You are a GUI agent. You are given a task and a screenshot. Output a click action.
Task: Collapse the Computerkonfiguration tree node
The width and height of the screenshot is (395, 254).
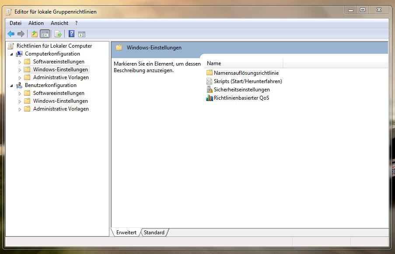(x=11, y=54)
